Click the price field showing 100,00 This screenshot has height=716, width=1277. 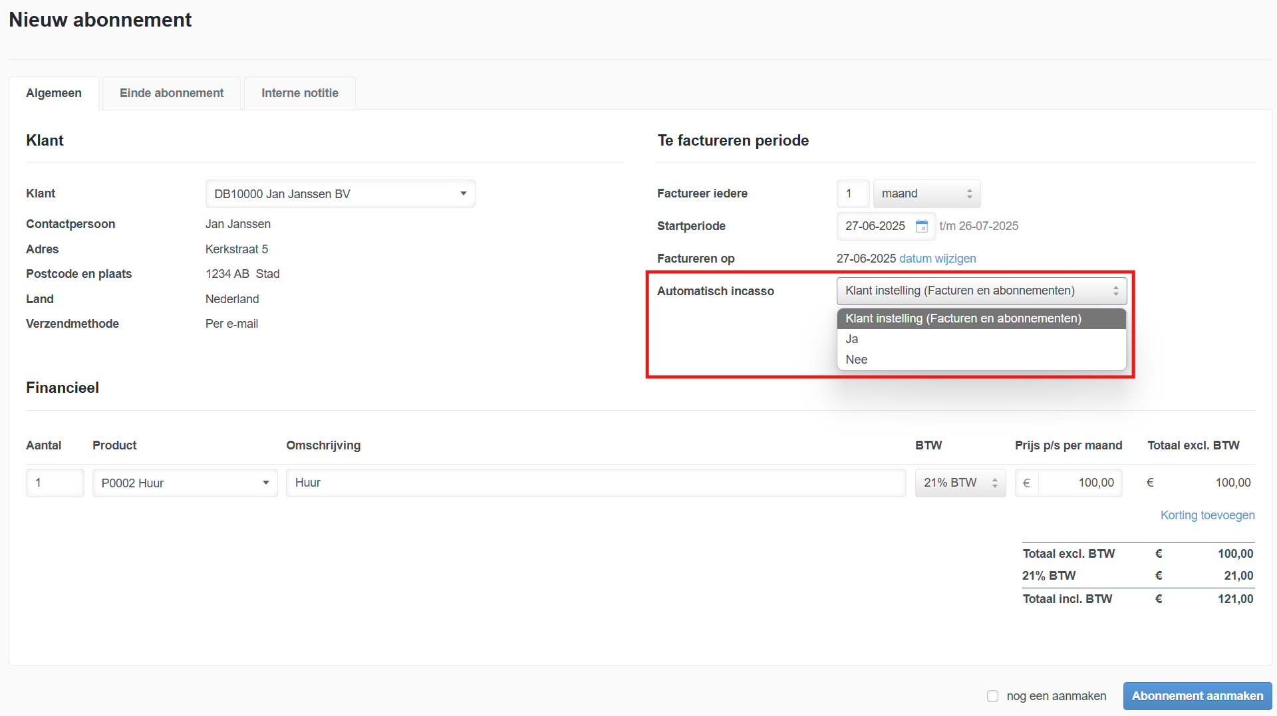pyautogui.click(x=1079, y=483)
